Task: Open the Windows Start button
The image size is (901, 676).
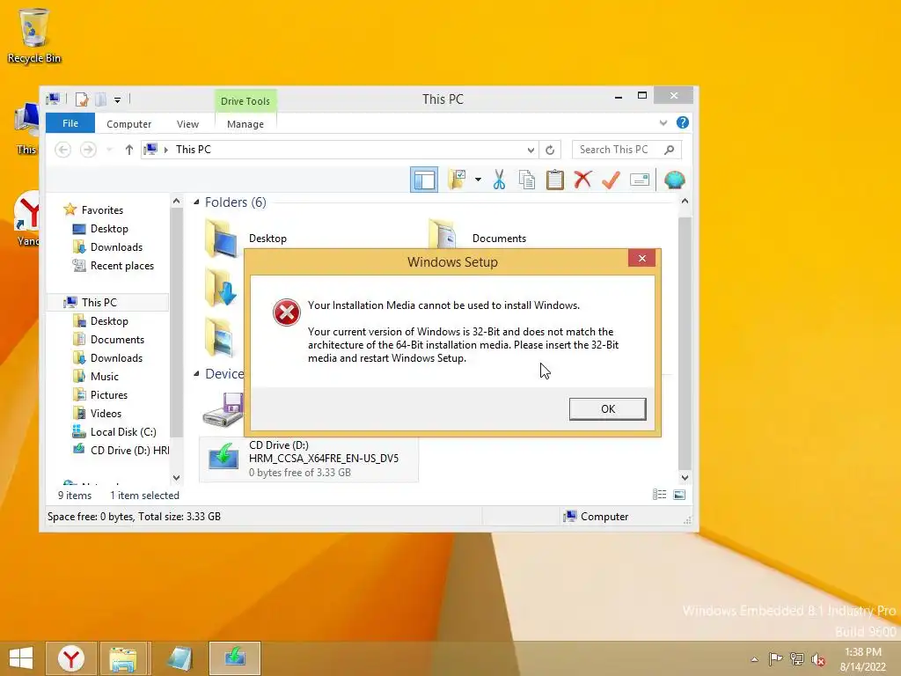Action: (21, 658)
